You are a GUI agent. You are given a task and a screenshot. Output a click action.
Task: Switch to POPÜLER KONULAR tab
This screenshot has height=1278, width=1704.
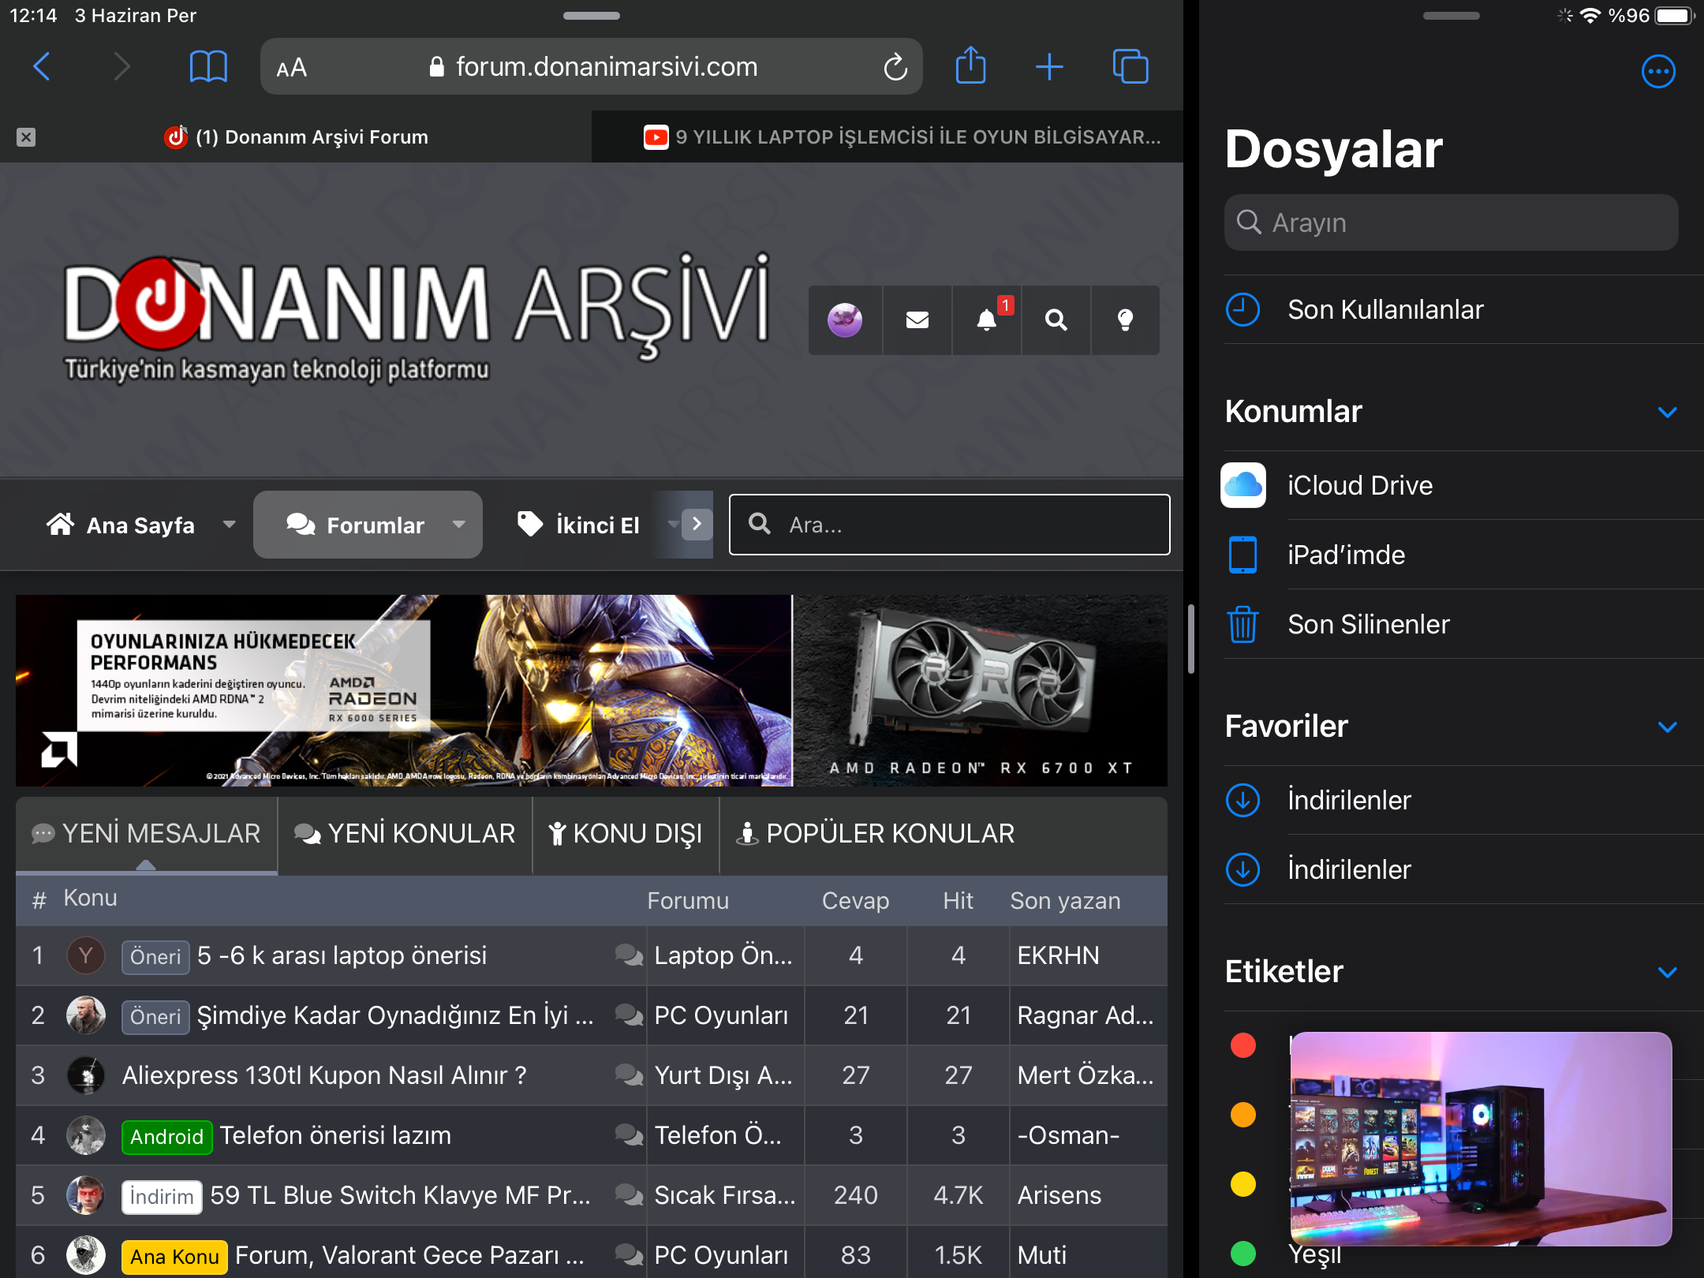click(875, 834)
